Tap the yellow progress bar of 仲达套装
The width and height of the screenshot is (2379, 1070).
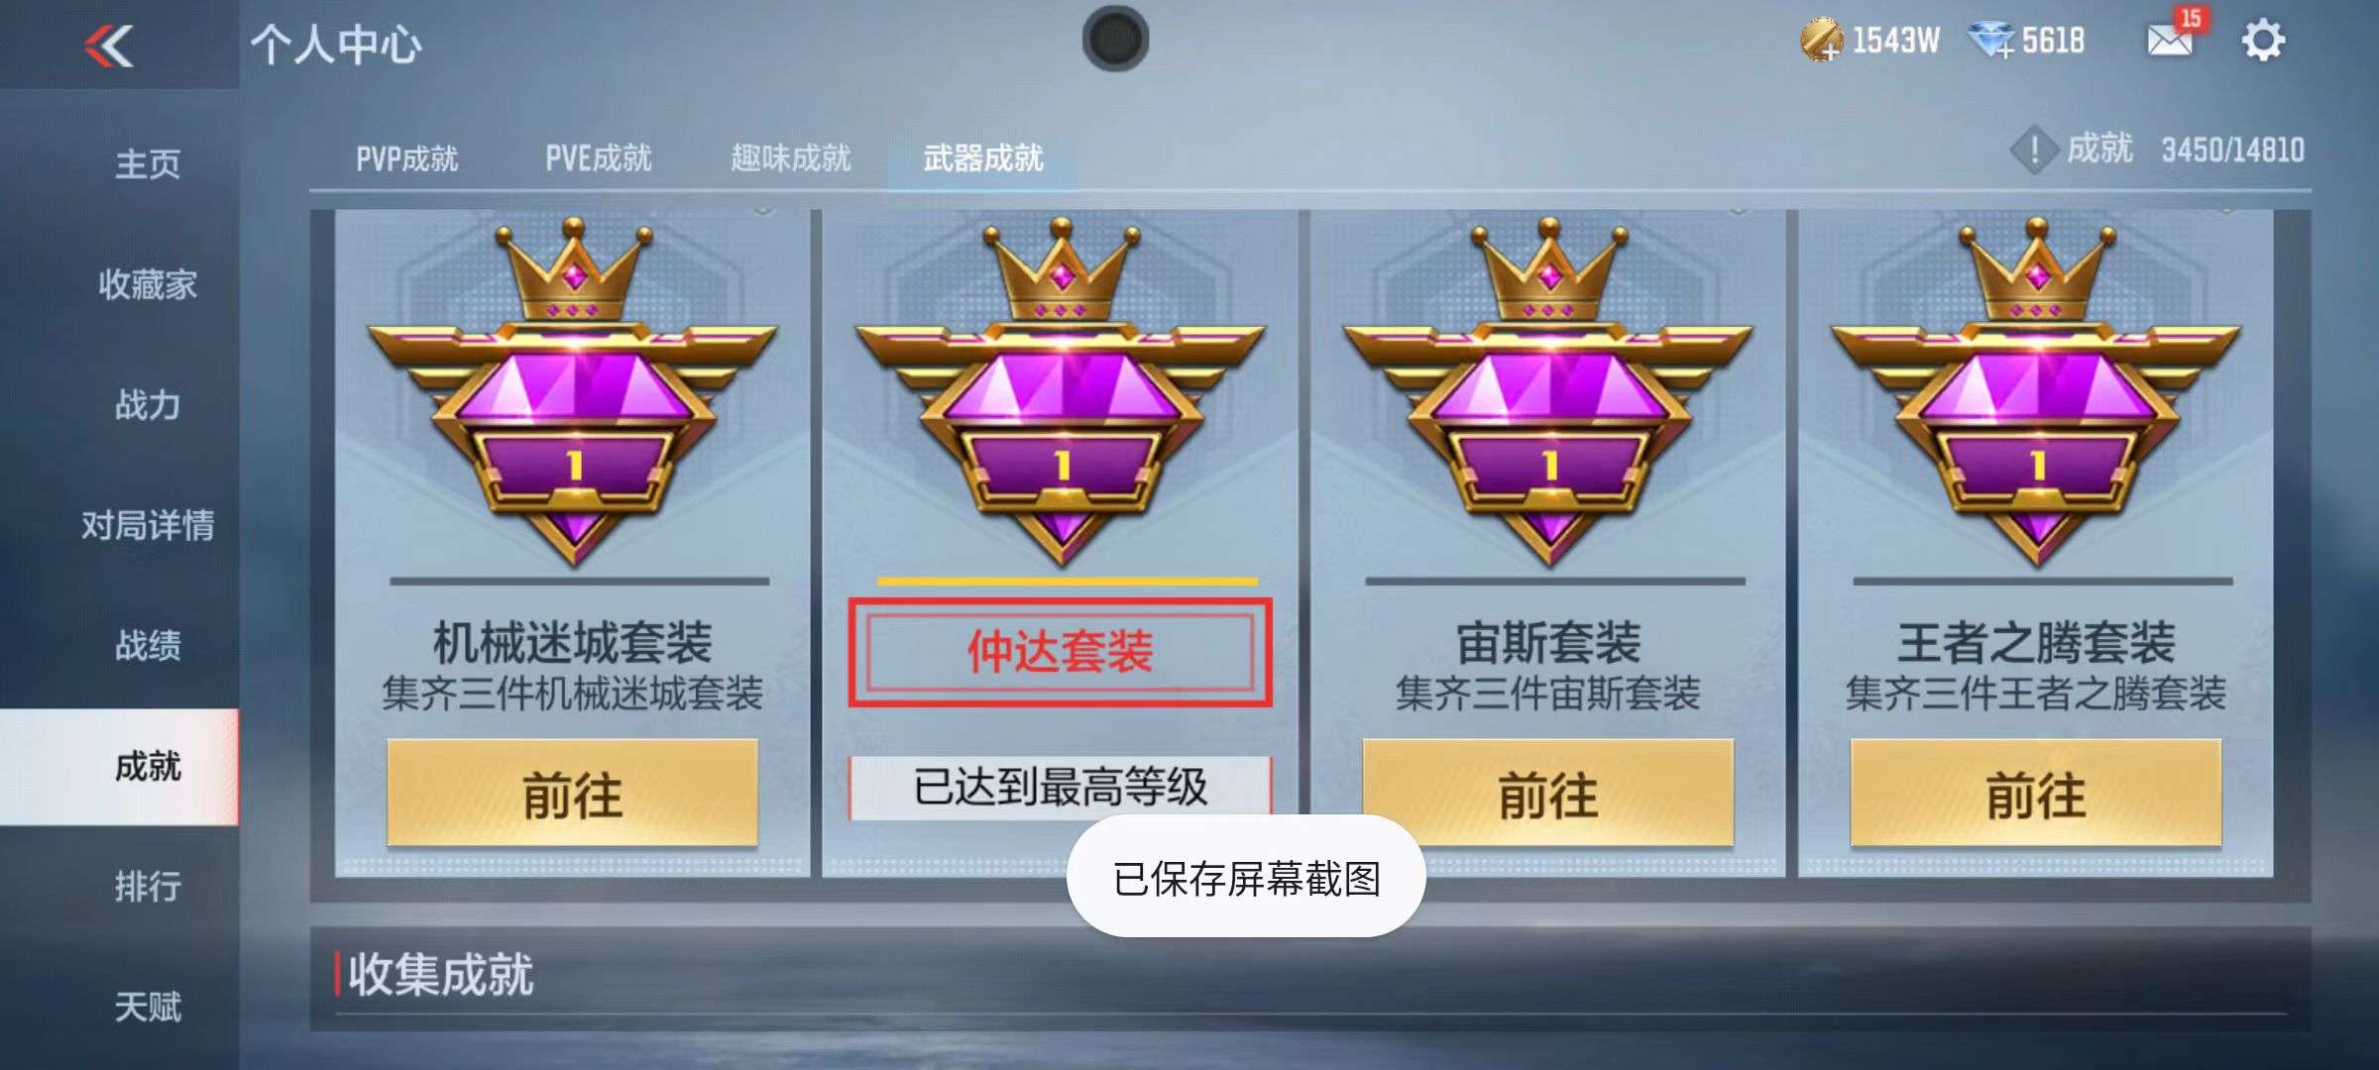click(1068, 582)
